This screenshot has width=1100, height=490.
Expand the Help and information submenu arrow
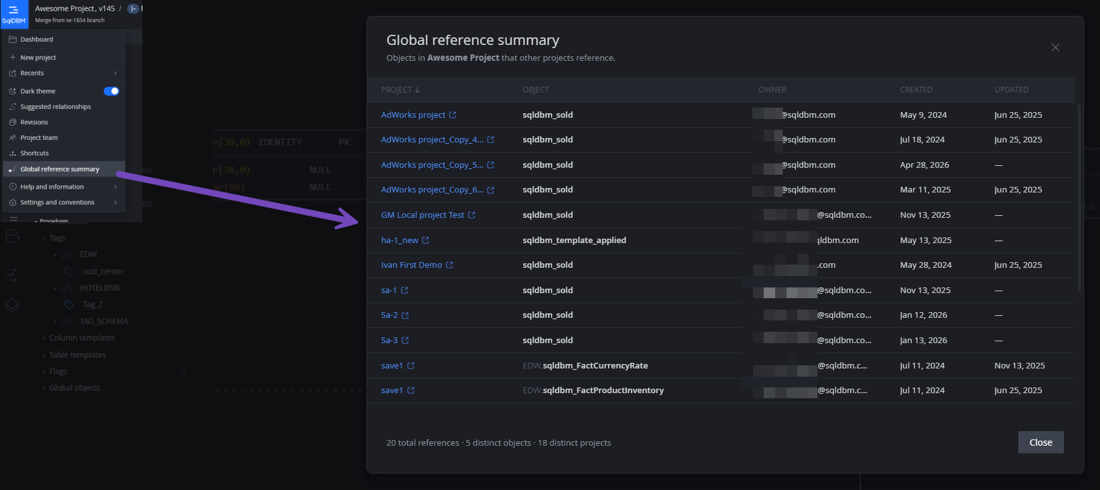point(115,187)
